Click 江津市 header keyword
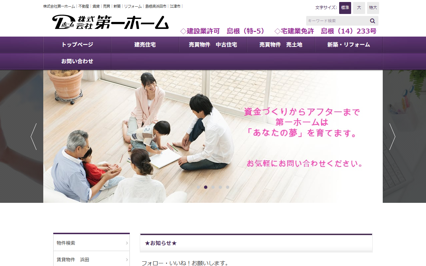This screenshot has width=426, height=266. tap(175, 6)
